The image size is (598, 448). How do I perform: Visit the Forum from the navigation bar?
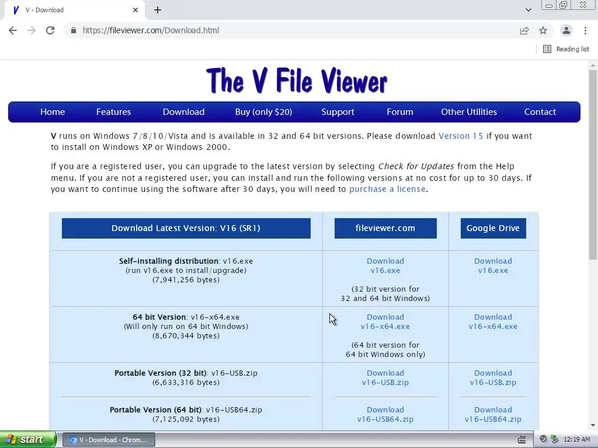[400, 111]
